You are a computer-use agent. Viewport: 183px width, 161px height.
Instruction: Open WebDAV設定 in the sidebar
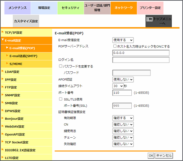27,127
